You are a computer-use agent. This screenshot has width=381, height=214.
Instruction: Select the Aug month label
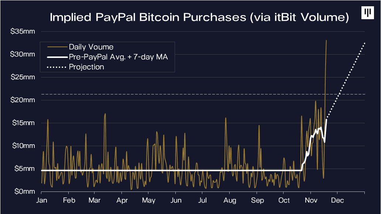[x=230, y=201]
